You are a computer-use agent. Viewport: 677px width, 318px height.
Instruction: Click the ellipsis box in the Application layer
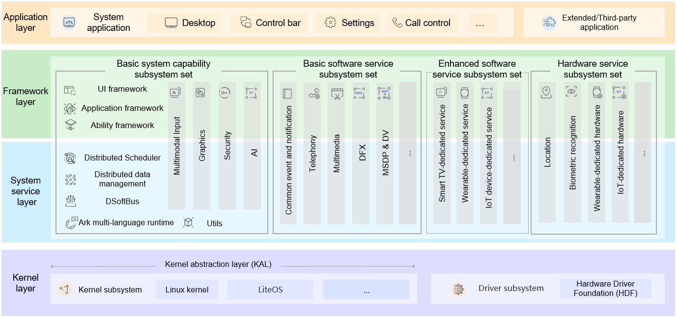pos(482,23)
